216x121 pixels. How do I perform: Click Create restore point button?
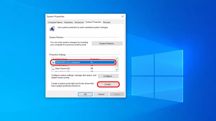[x=108, y=84]
